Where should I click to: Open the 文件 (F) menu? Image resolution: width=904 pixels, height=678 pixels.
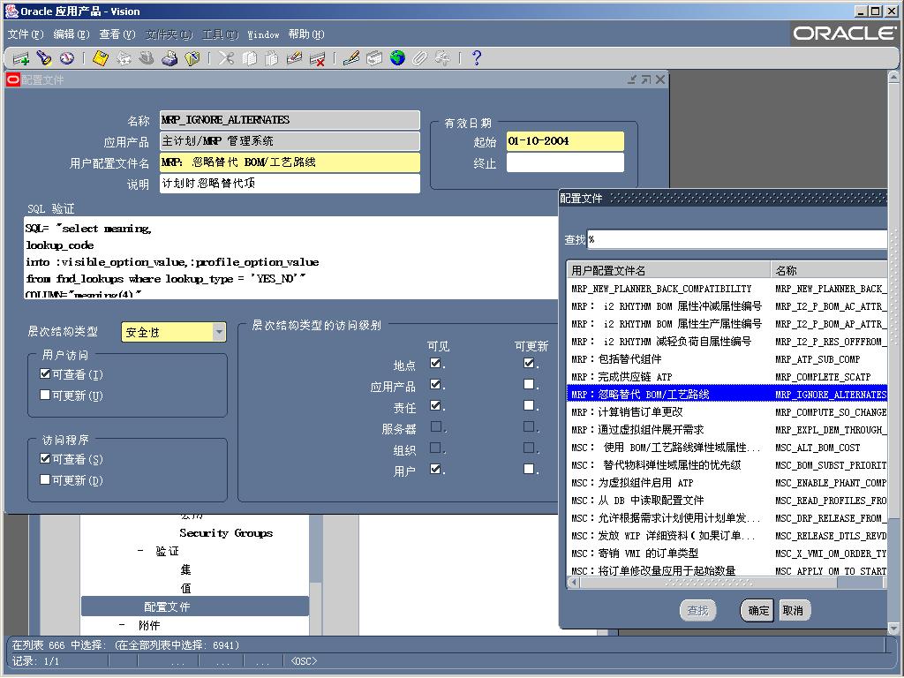pyautogui.click(x=26, y=34)
